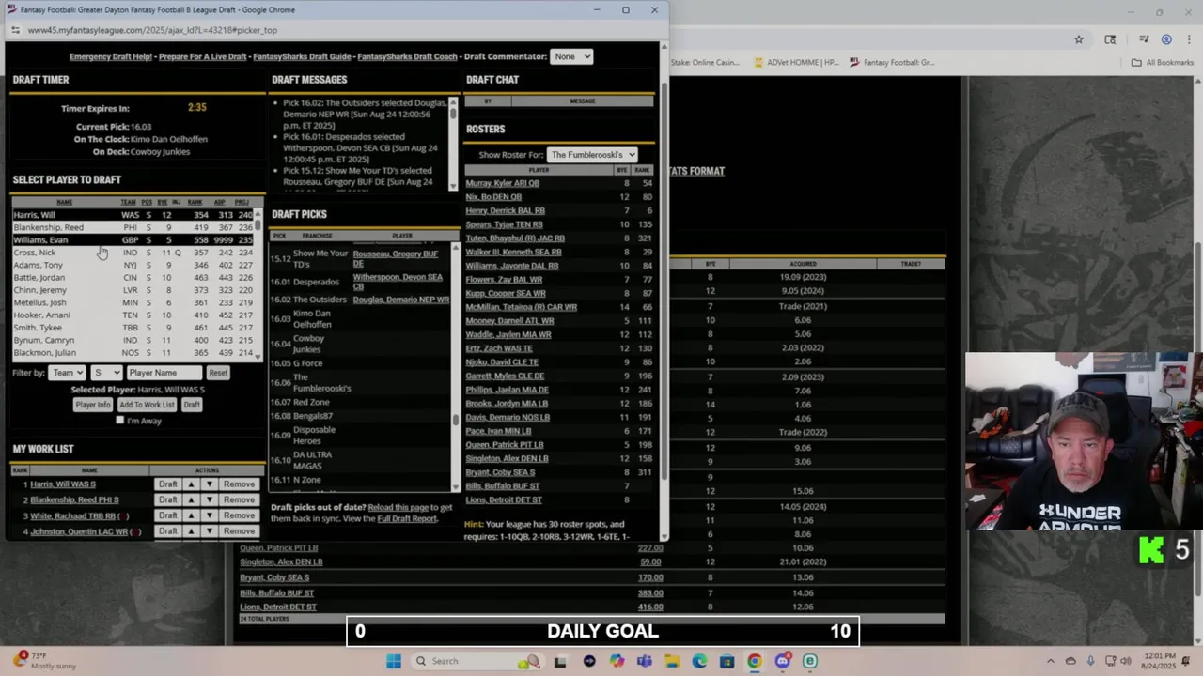Image resolution: width=1203 pixels, height=676 pixels.
Task: Move Harris, Will down in work list
Action: click(x=209, y=484)
